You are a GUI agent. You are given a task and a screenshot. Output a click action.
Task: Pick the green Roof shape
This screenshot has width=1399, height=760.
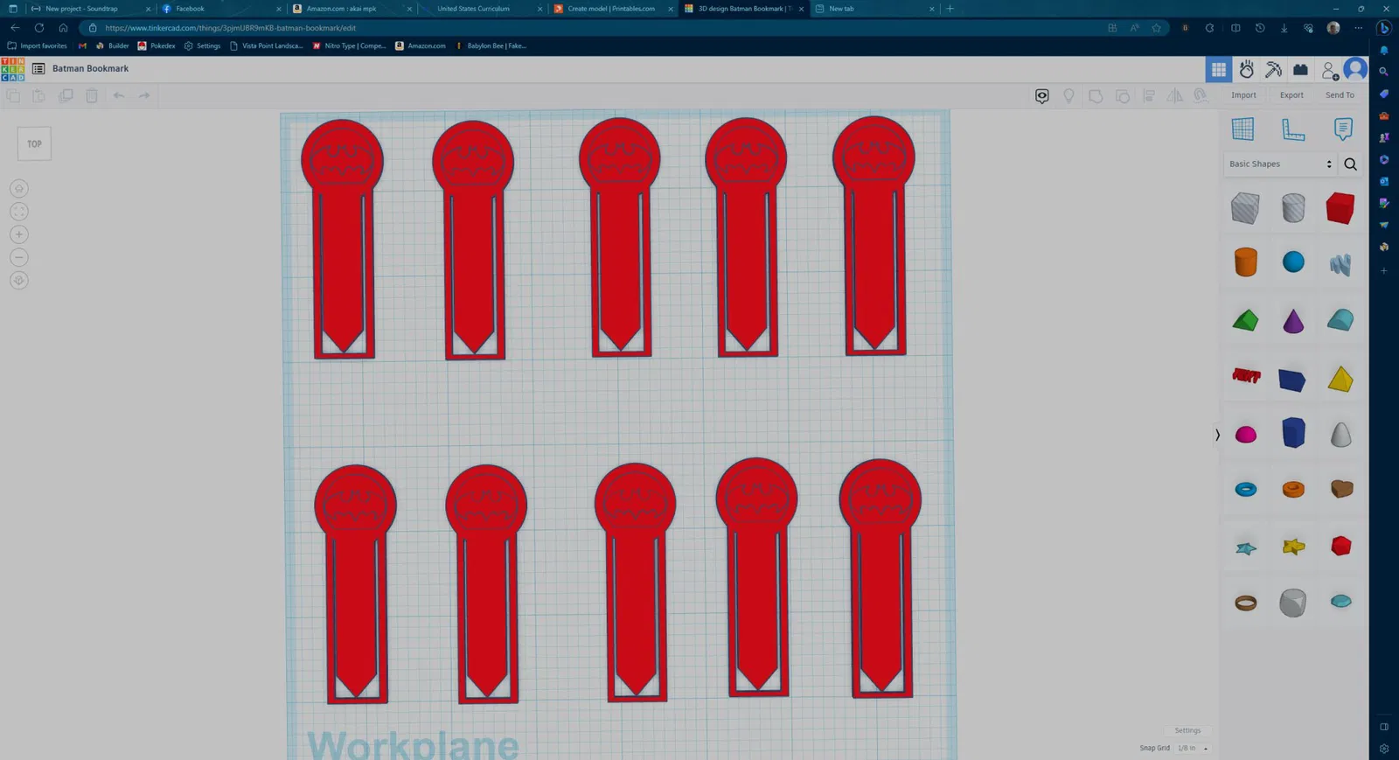tap(1245, 320)
